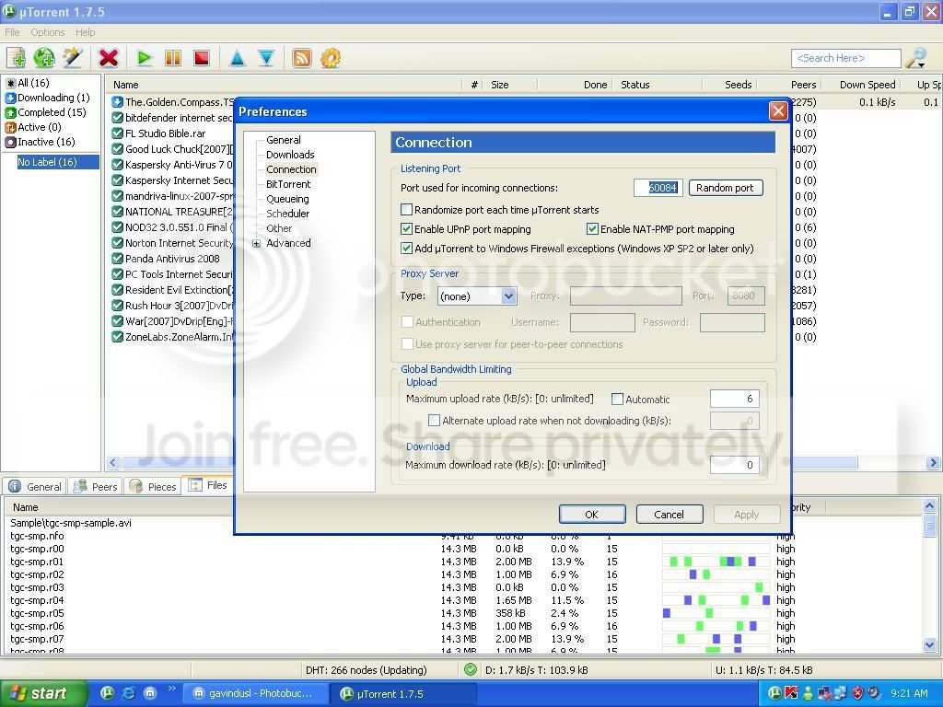Select the All (16) category
943x707 pixels.
point(28,83)
